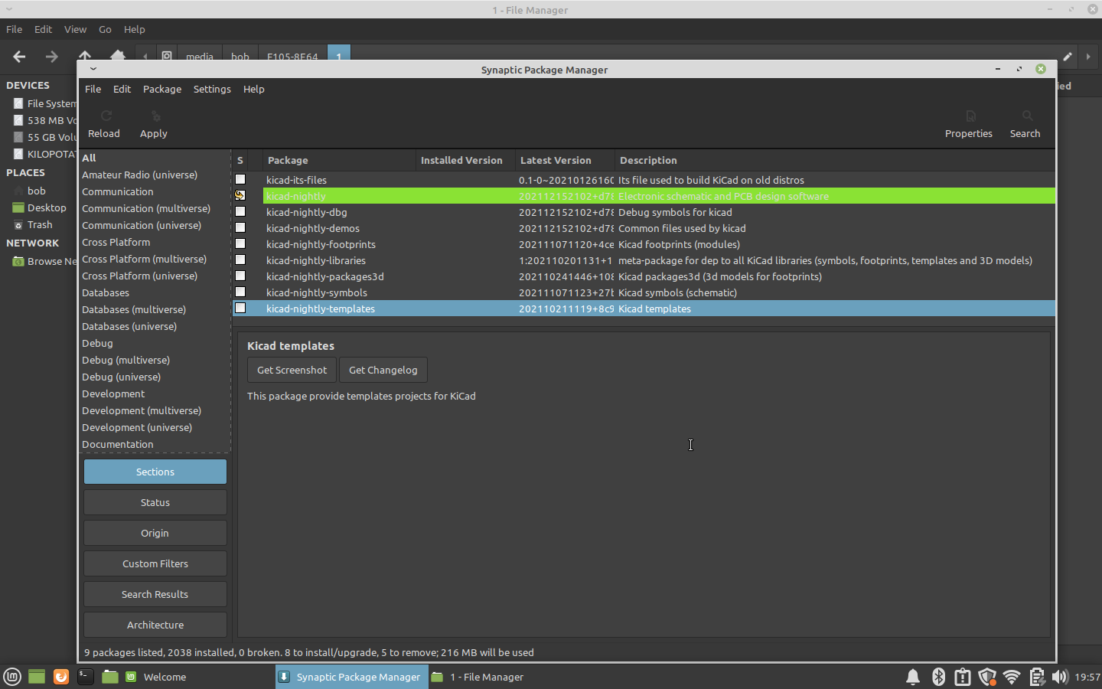Check the kicad-nightly-templates package box
This screenshot has width=1102, height=689.
click(x=240, y=308)
